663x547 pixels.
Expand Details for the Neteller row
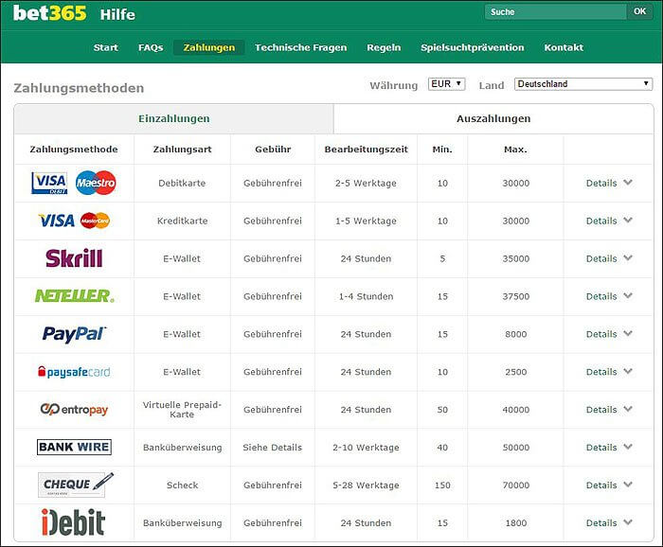tap(609, 296)
